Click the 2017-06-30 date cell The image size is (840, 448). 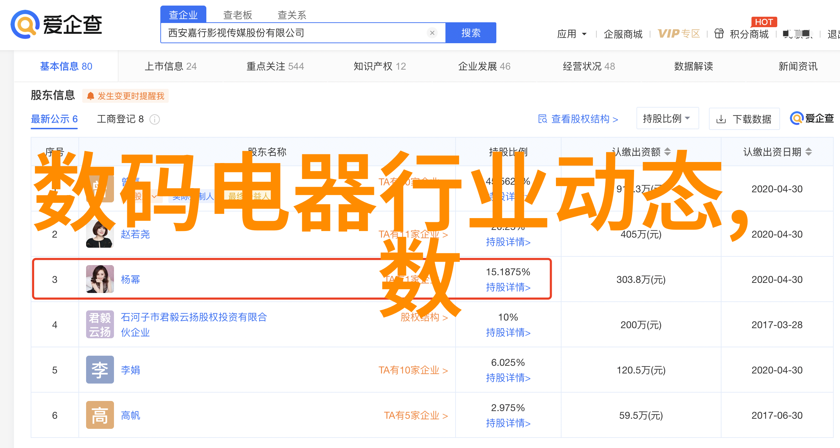pos(777,415)
